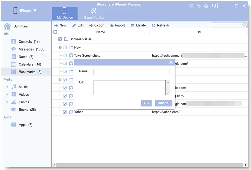This screenshot has height=170, width=251.
Task: Click the Books icon in sidebar
Action: pyautogui.click(x=14, y=109)
